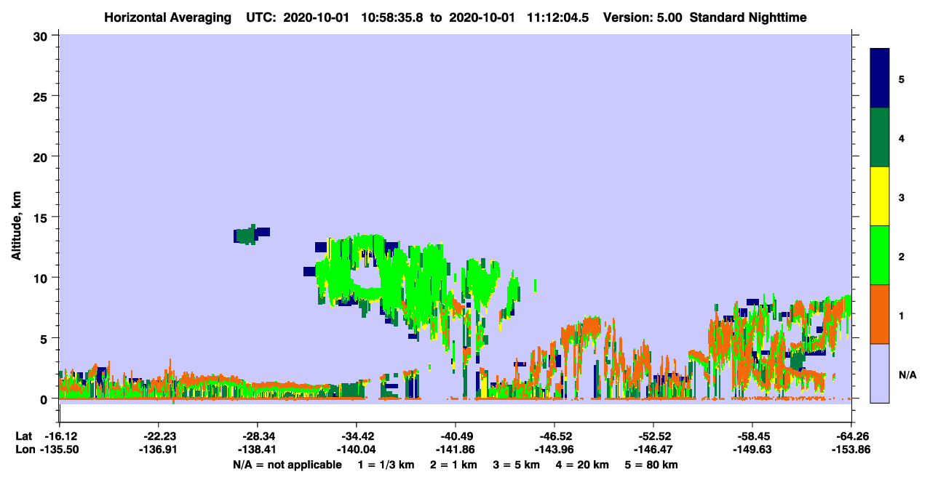Click the lavender N/A colorbar segment
Image resolution: width=946 pixels, height=485 pixels.
(880, 373)
